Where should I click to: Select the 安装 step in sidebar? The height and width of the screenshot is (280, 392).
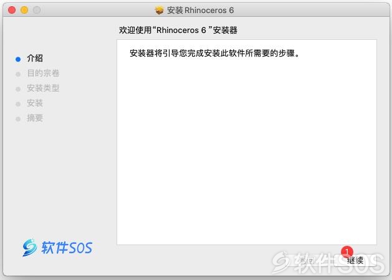[x=35, y=103]
